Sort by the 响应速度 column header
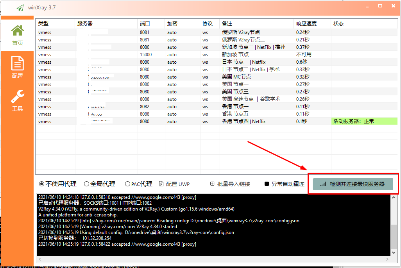 306,24
